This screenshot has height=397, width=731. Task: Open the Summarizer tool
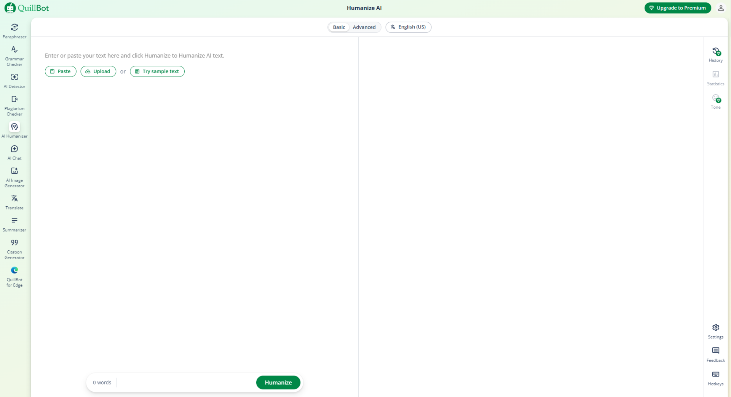(14, 224)
